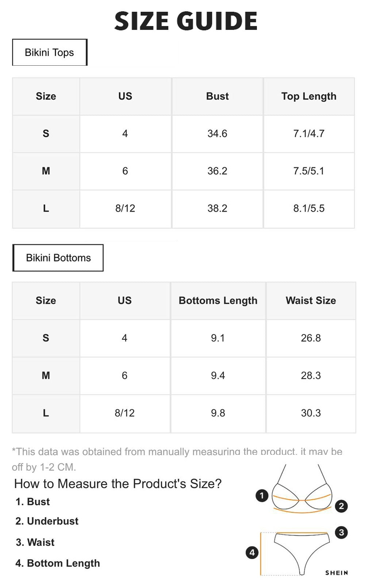Click the '2. Underbust' list item
368x584 pixels.
pyautogui.click(x=47, y=521)
